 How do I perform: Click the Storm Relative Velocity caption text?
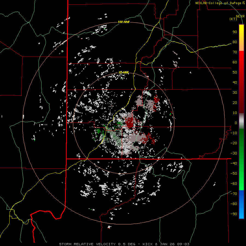[x=87, y=244]
